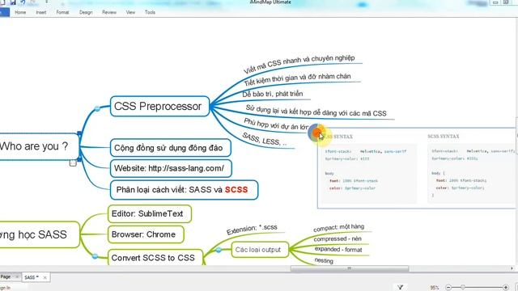Screen dimensions: 518x291
Task: Switch to the Format tab
Action: 62,12
